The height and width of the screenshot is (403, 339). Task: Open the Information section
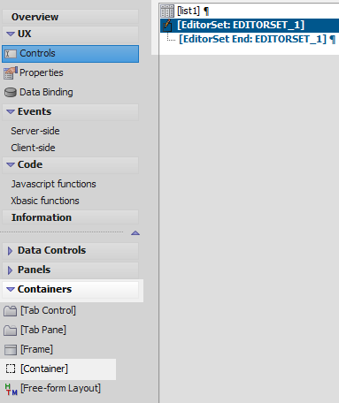tap(70, 217)
